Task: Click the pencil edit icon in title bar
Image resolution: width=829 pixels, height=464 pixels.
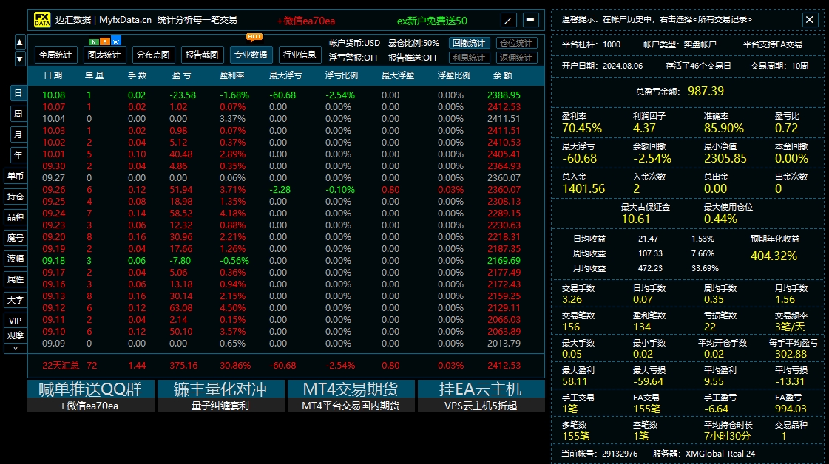Action: pos(508,21)
